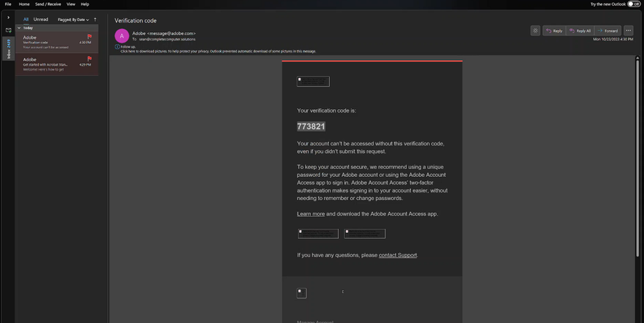The height and width of the screenshot is (323, 644).
Task: Toggle Try the new Outlook switch
Action: 633,3
